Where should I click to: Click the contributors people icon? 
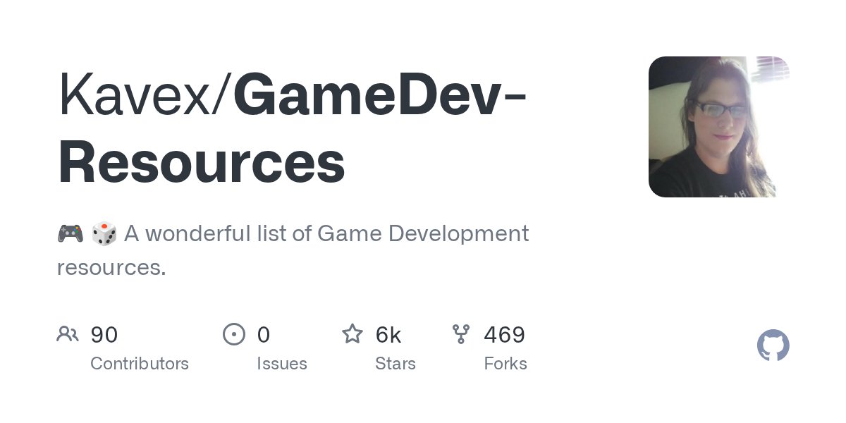click(68, 334)
